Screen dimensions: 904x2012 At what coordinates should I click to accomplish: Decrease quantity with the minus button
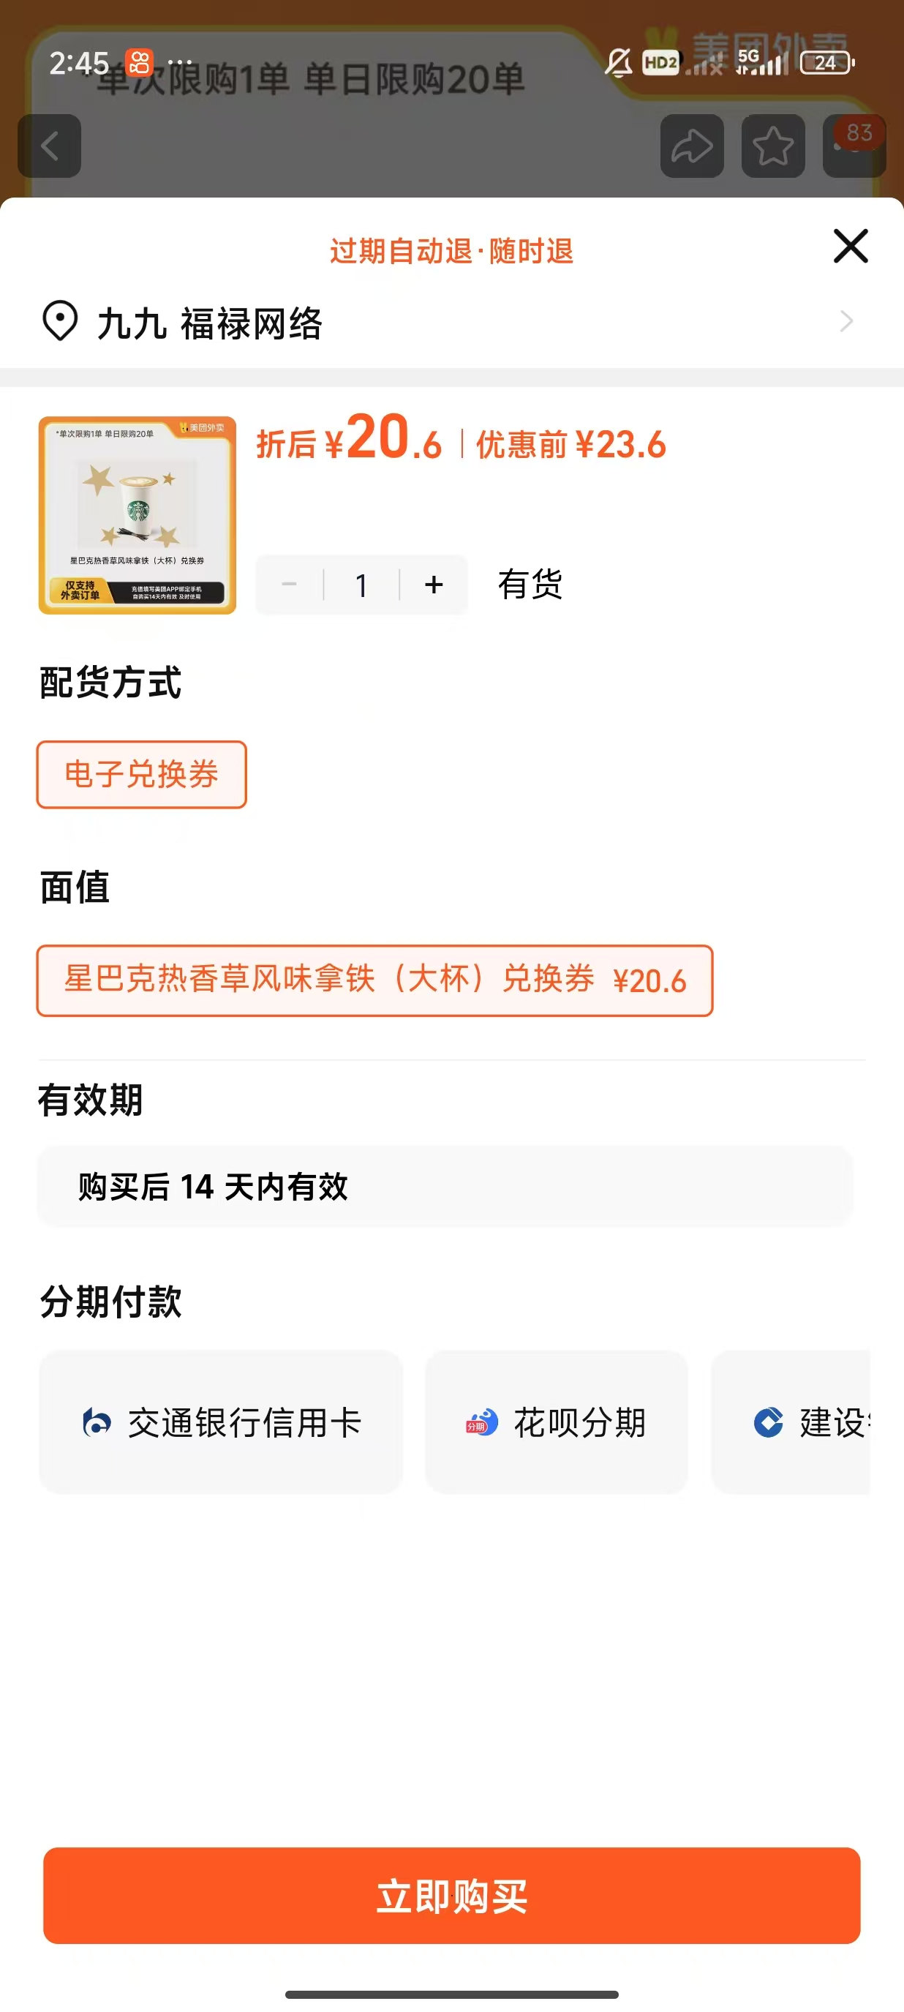coord(289,585)
